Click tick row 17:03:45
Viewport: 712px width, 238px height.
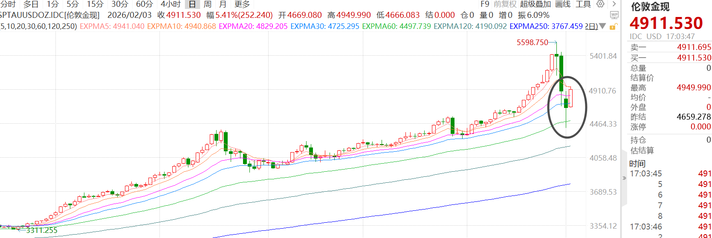click(x=671, y=173)
